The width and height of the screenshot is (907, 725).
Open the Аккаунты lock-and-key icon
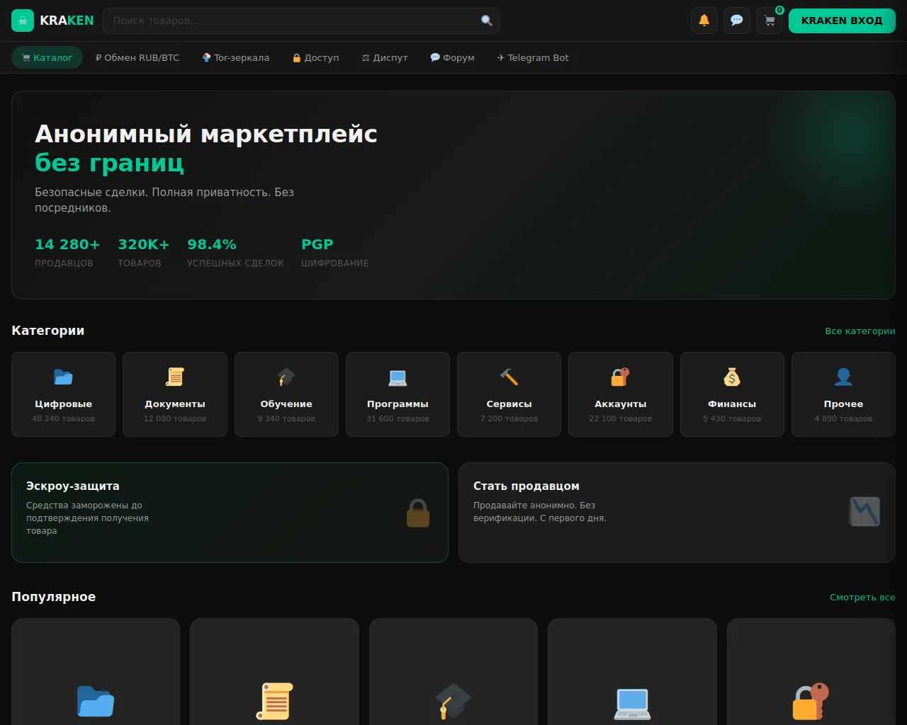click(x=621, y=377)
